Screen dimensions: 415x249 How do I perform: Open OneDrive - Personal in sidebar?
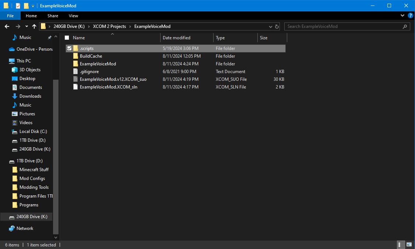tap(31, 49)
